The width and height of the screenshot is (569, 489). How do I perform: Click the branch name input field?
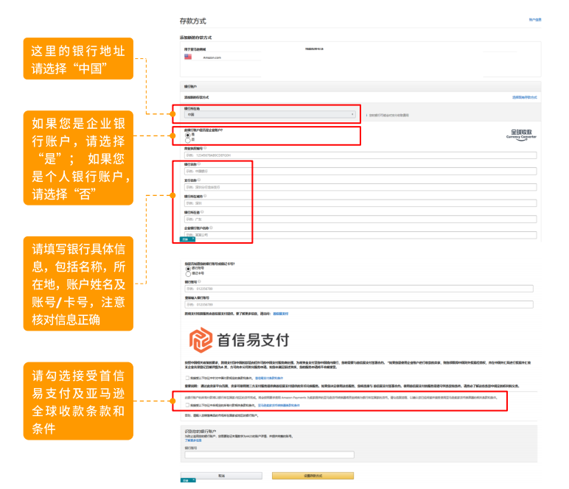tap(360, 187)
